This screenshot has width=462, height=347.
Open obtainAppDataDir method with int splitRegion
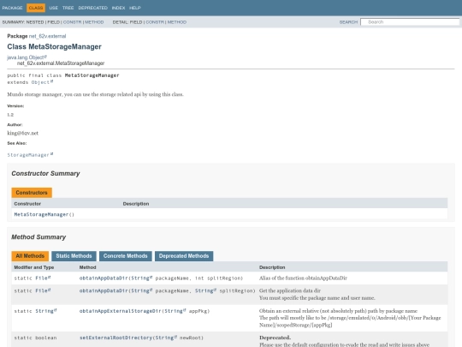104,278
